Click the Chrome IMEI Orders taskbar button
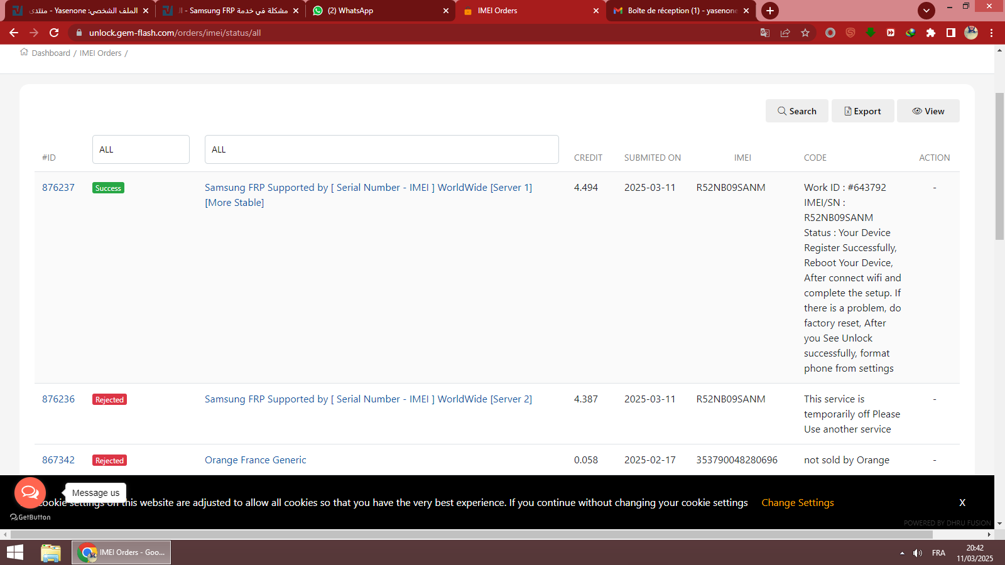The width and height of the screenshot is (1005, 565). tap(121, 552)
